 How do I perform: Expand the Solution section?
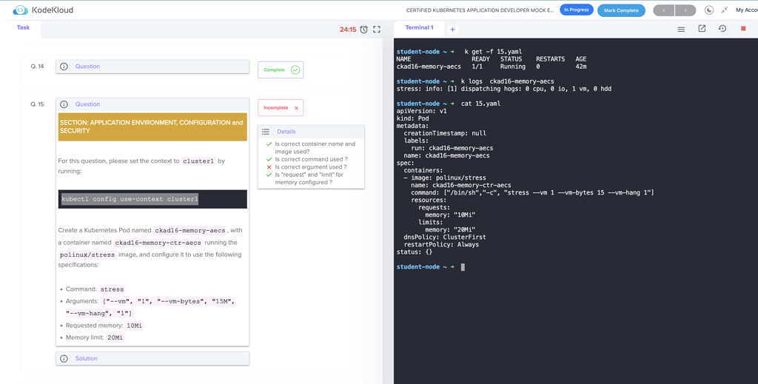click(x=152, y=359)
